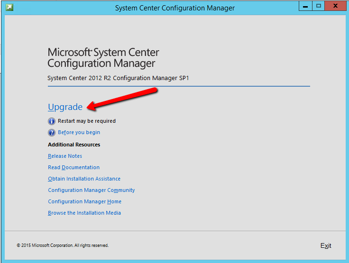Close the setup window with the red X
This screenshot has width=349, height=263.
coord(336,6)
